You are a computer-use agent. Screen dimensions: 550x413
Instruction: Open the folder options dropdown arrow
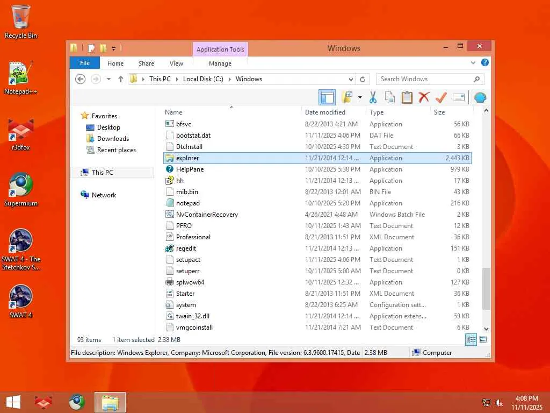point(360,97)
